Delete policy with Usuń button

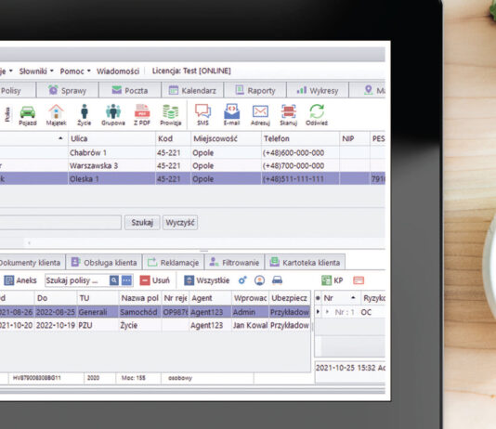tap(155, 280)
